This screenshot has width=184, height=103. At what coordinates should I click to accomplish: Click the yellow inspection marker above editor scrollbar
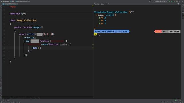click(x=93, y=6)
